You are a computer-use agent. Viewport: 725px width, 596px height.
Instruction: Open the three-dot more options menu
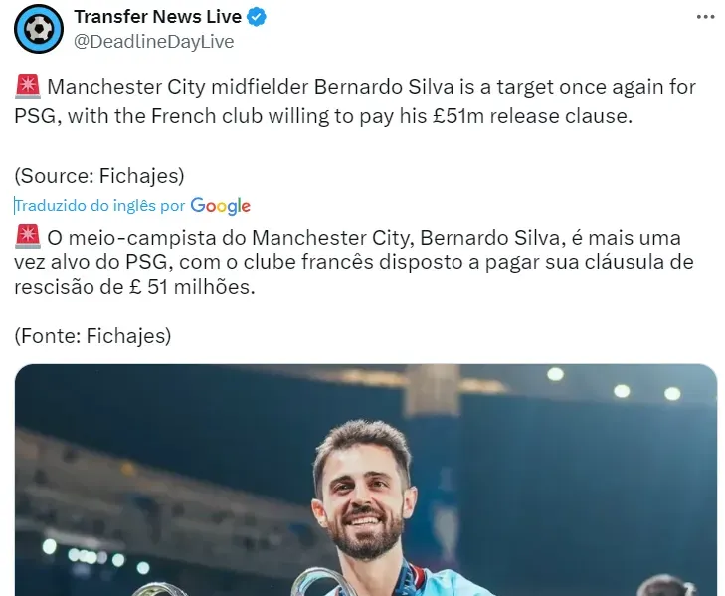coord(705,17)
